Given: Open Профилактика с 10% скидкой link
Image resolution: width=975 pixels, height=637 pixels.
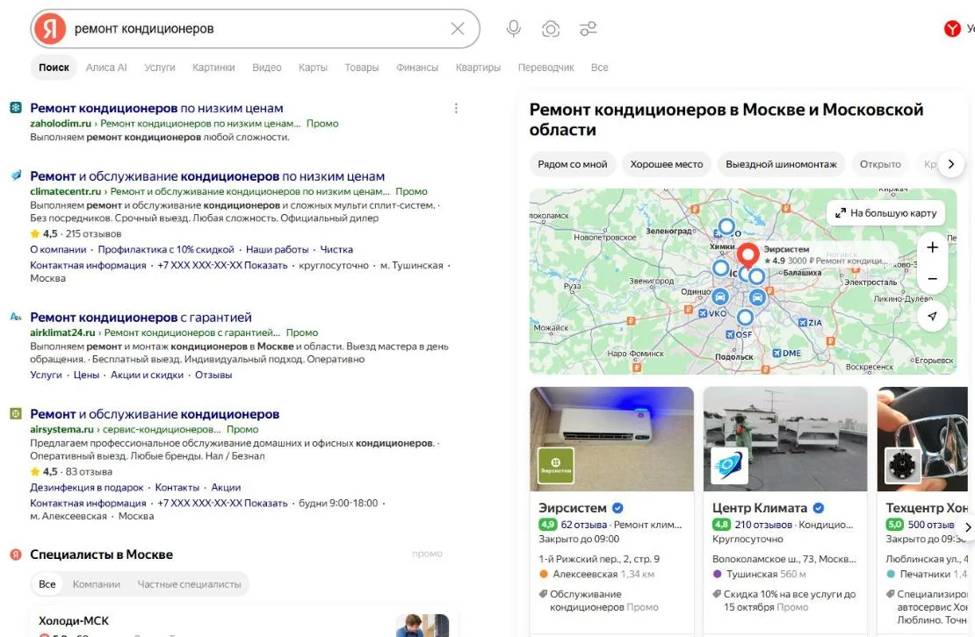Looking at the screenshot, I should coord(166,249).
